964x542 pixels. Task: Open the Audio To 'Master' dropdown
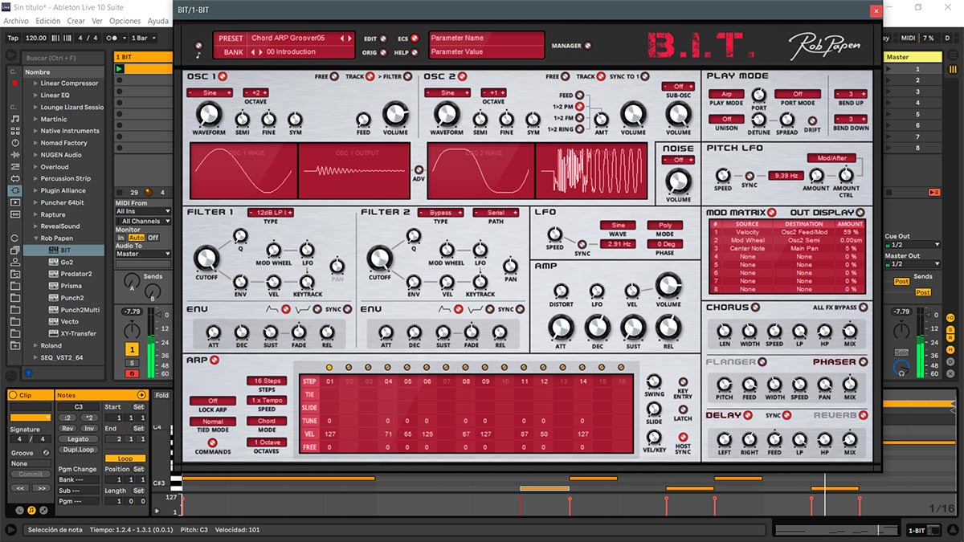(143, 254)
